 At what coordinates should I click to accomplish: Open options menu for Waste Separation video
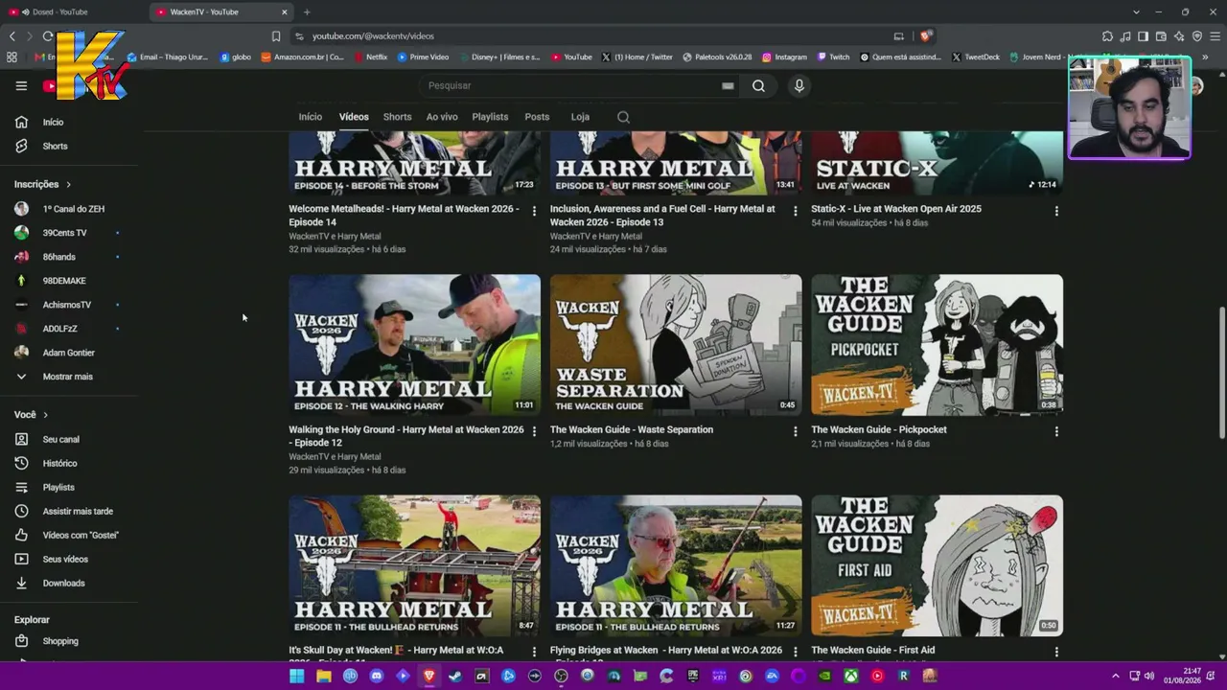[x=795, y=431]
